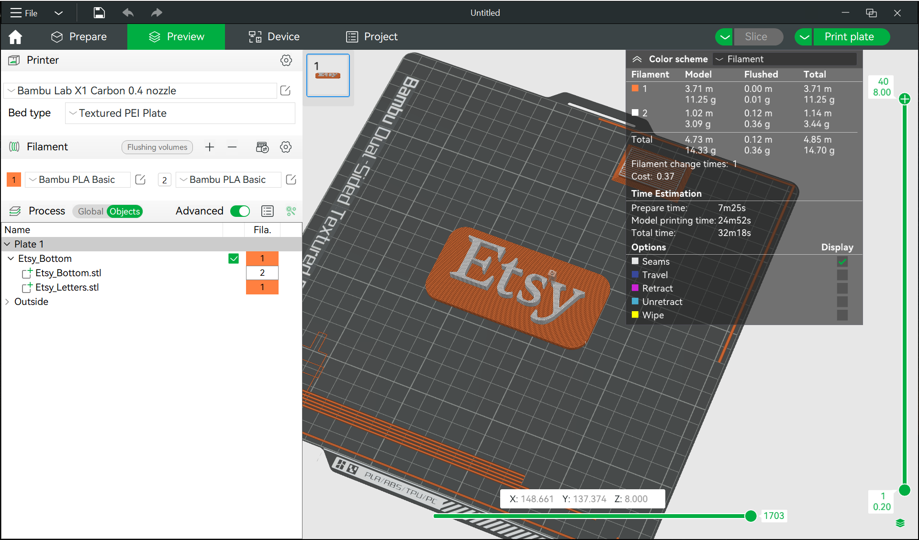Open the Color scheme Filament dropdown
919x540 pixels.
point(785,59)
